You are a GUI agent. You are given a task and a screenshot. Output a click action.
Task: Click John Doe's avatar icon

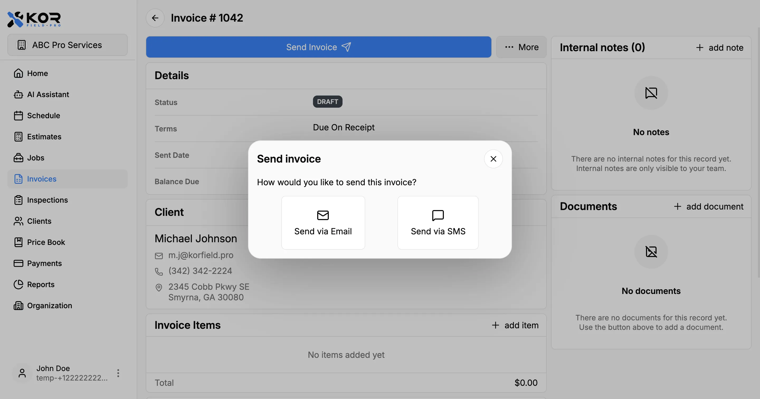22,373
